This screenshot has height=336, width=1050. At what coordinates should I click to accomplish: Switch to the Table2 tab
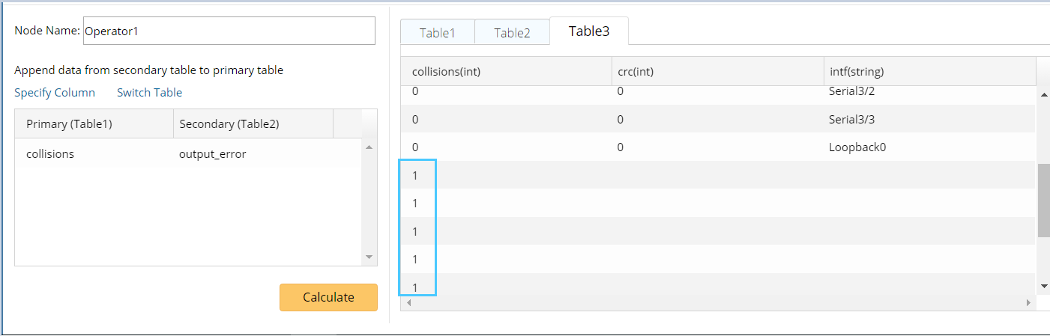point(512,33)
